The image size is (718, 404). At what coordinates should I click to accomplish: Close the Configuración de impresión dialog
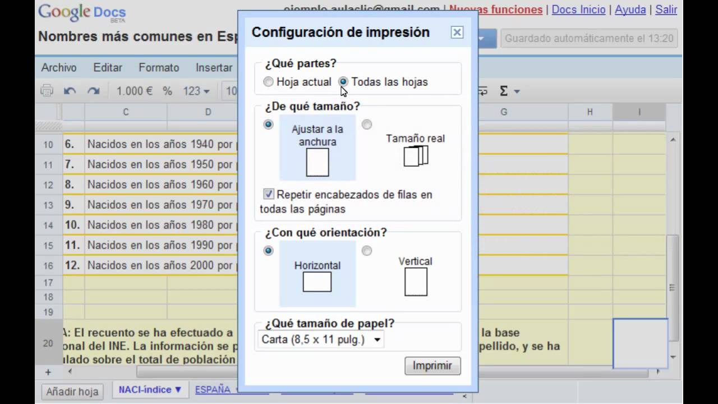(x=457, y=33)
